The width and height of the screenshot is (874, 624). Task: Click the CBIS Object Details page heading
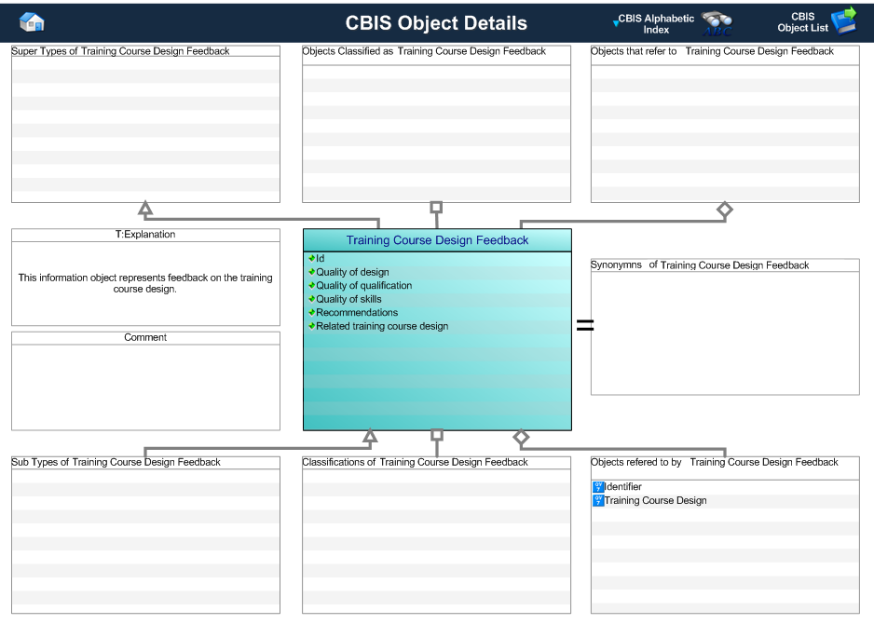tap(436, 23)
